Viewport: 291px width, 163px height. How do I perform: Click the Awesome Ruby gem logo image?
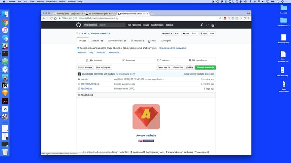pos(146,117)
